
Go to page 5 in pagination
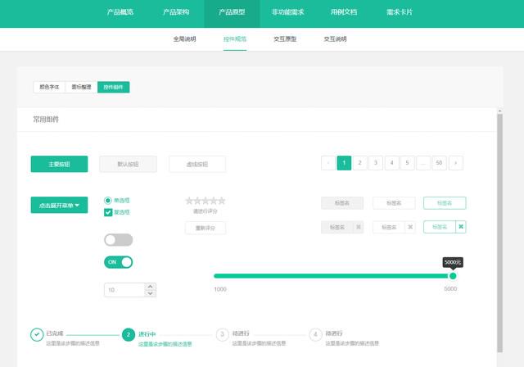(408, 163)
